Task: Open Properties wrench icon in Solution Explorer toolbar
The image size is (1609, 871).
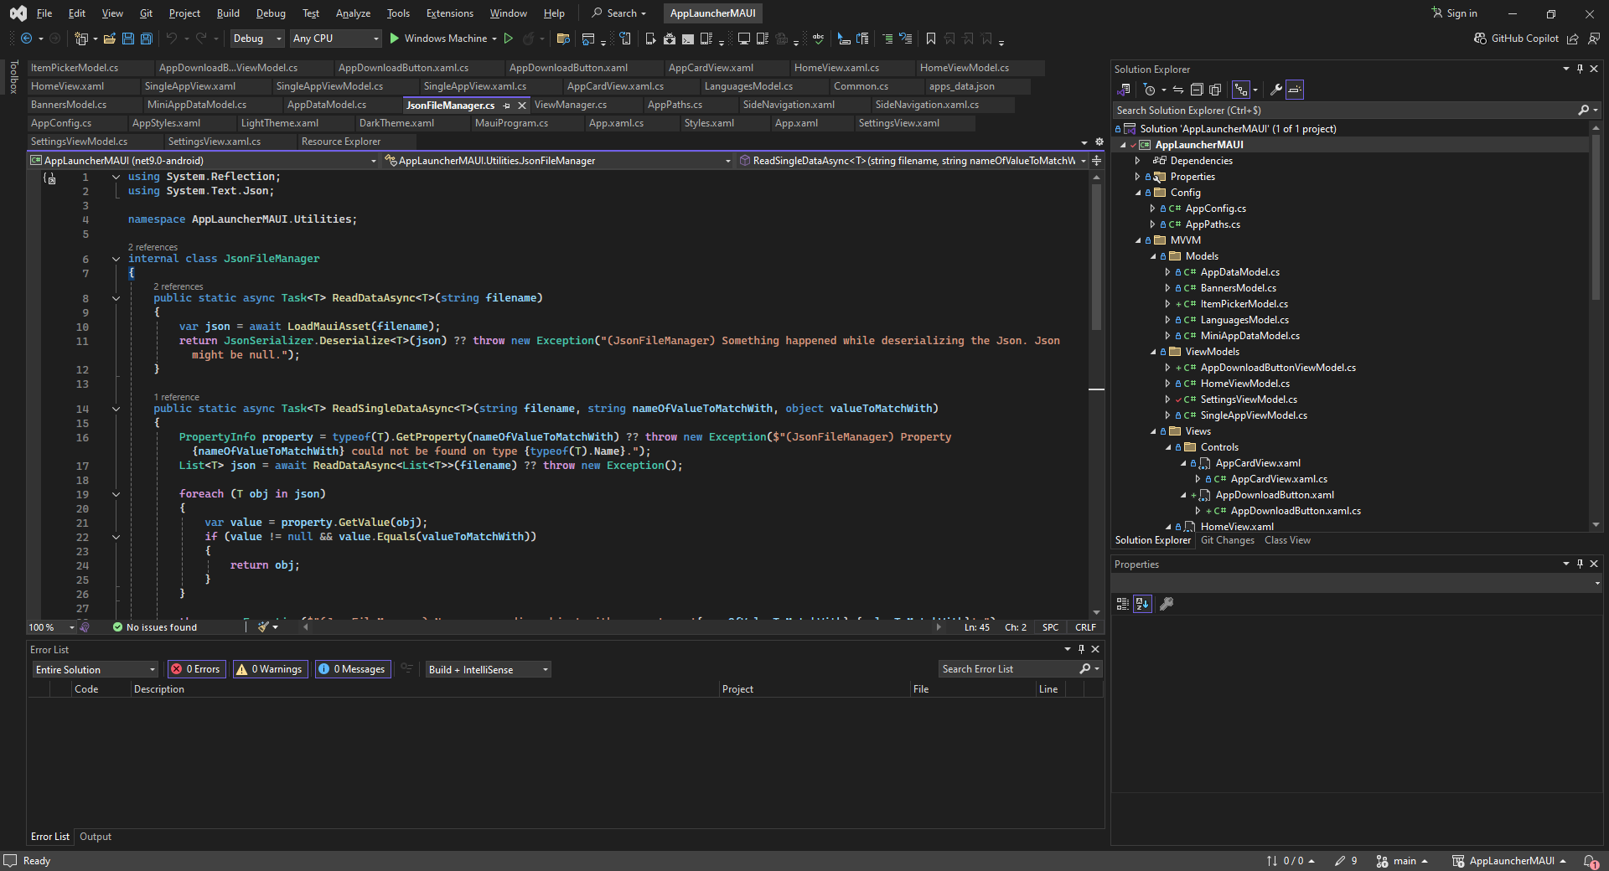Action: (1275, 90)
